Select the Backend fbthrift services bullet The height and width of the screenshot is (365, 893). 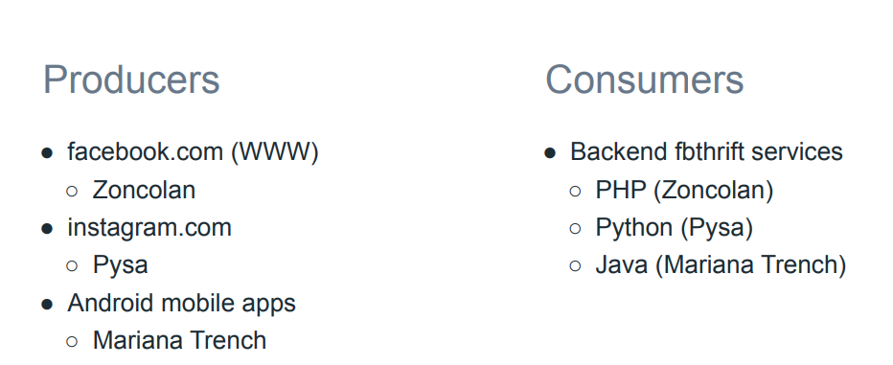pyautogui.click(x=706, y=152)
